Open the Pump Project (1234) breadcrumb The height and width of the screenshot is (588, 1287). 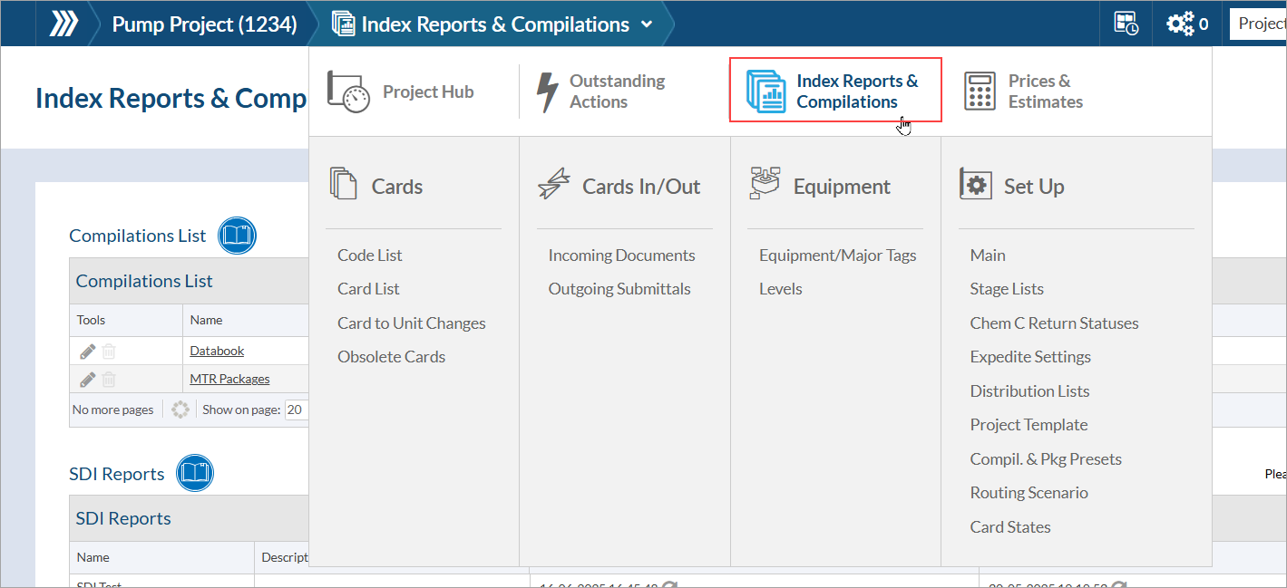tap(204, 24)
